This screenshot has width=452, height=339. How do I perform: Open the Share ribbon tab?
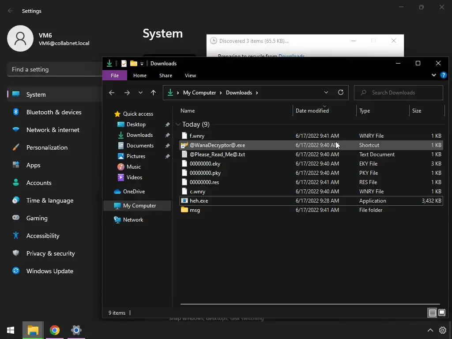(166, 75)
